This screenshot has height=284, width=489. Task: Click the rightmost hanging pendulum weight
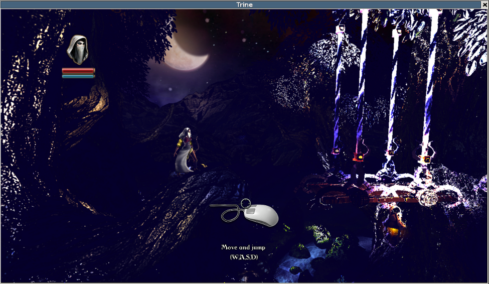[425, 159]
